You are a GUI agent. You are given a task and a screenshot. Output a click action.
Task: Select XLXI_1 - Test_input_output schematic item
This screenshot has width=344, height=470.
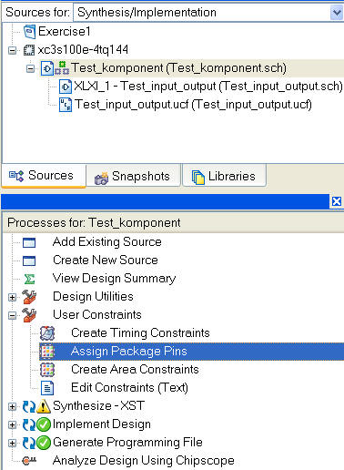click(x=201, y=87)
